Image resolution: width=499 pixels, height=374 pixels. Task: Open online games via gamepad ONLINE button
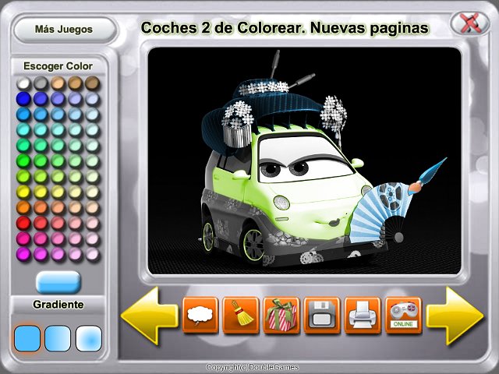point(403,315)
